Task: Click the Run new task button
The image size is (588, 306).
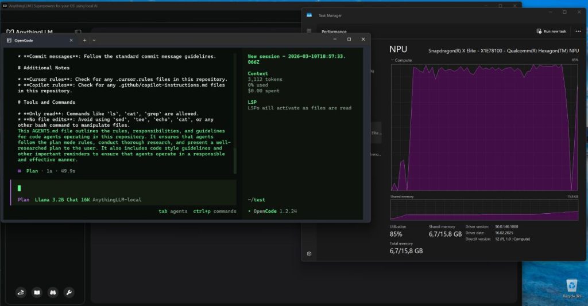Action: [551, 31]
